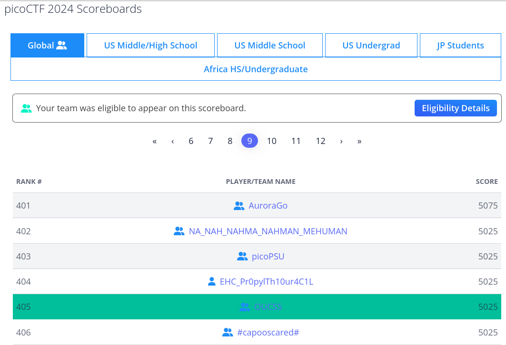
Task: Click single-player icon beside EHC_Pr0pylTh10ur4C1L
Action: (212, 281)
